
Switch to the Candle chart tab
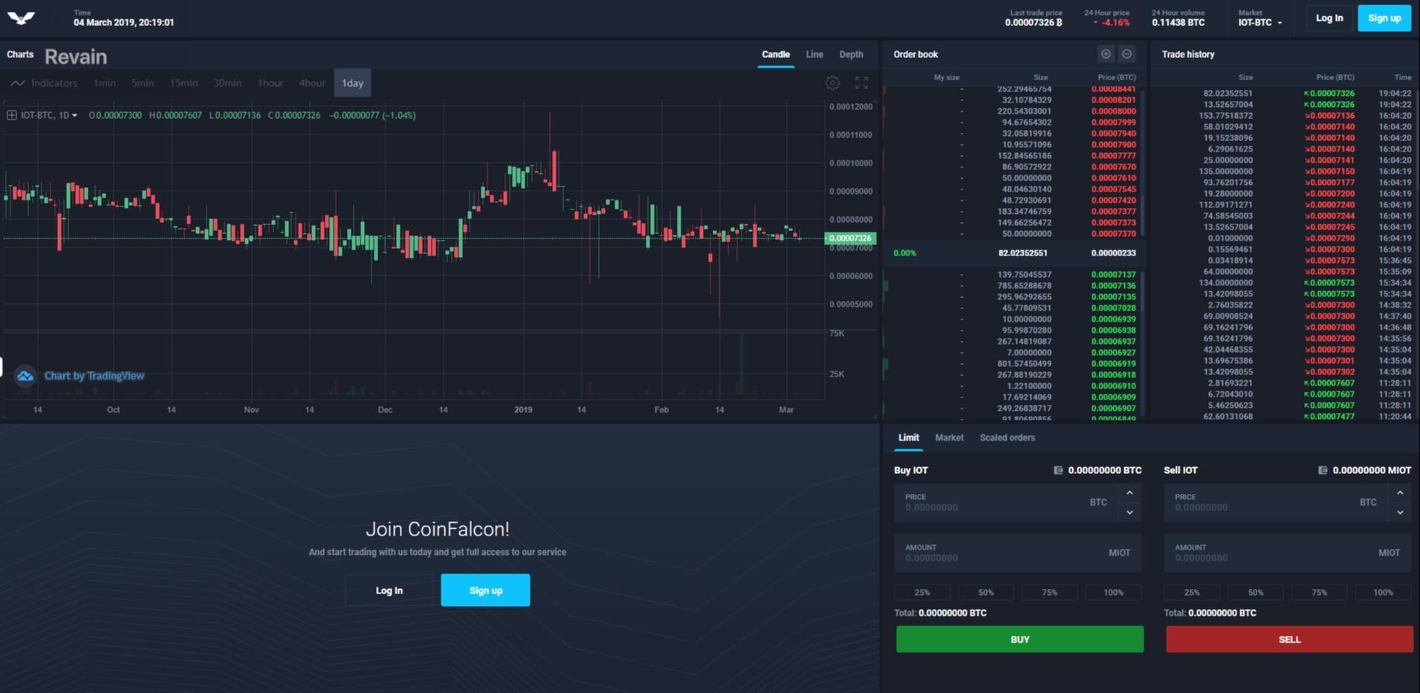click(x=776, y=54)
